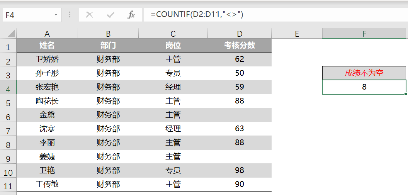Click 经理 in 沈寒's row

[173, 129]
